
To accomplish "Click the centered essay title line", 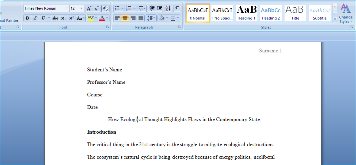I will [185, 119].
